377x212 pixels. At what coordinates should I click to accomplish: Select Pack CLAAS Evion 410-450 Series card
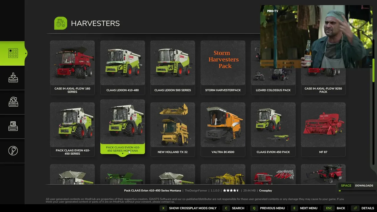(72, 129)
